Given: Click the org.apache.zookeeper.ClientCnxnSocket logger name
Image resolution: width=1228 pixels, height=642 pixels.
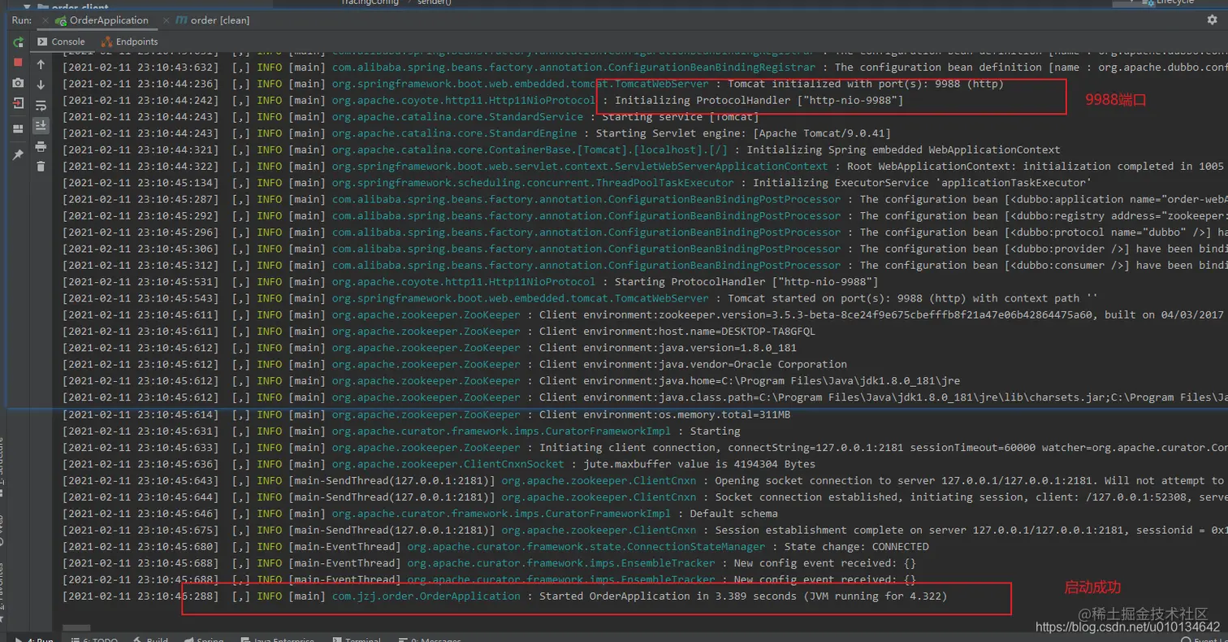Looking at the screenshot, I should (x=448, y=464).
